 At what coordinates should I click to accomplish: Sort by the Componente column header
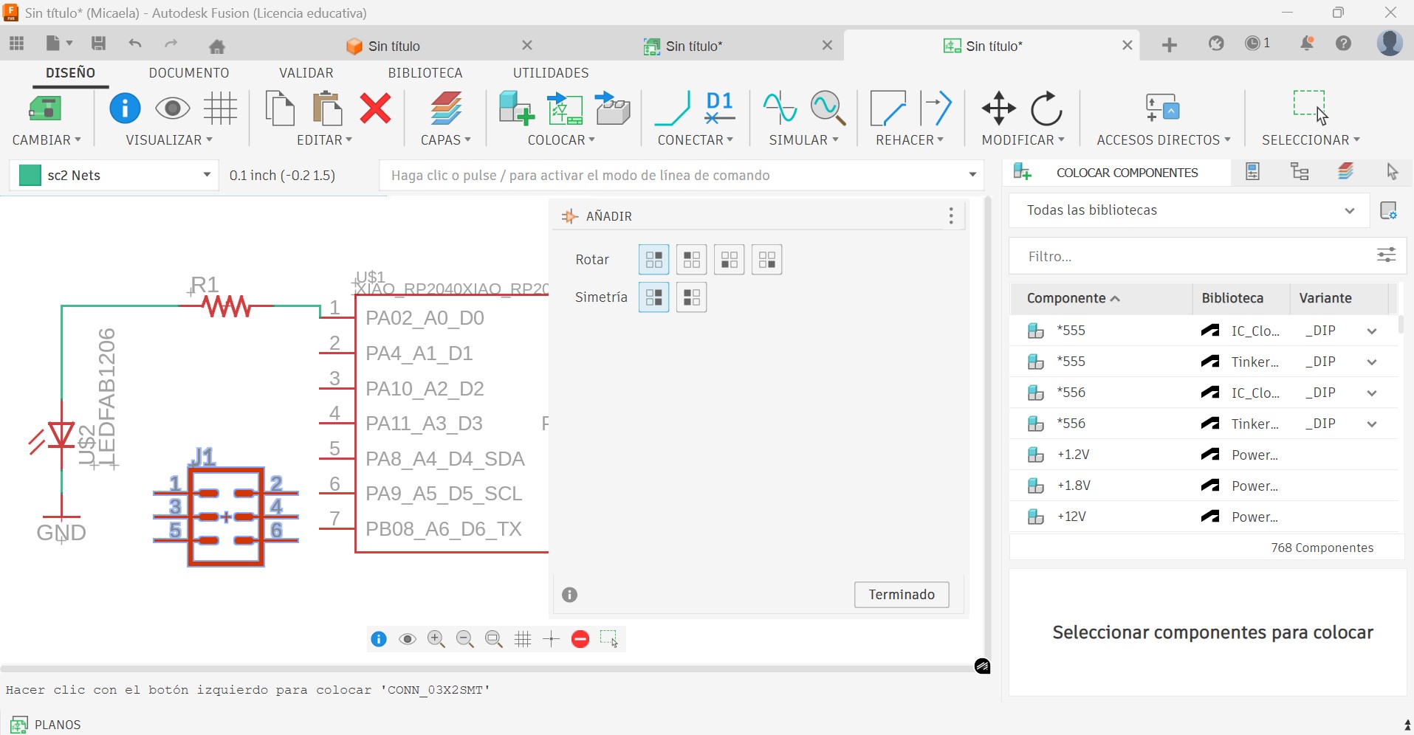click(1073, 298)
